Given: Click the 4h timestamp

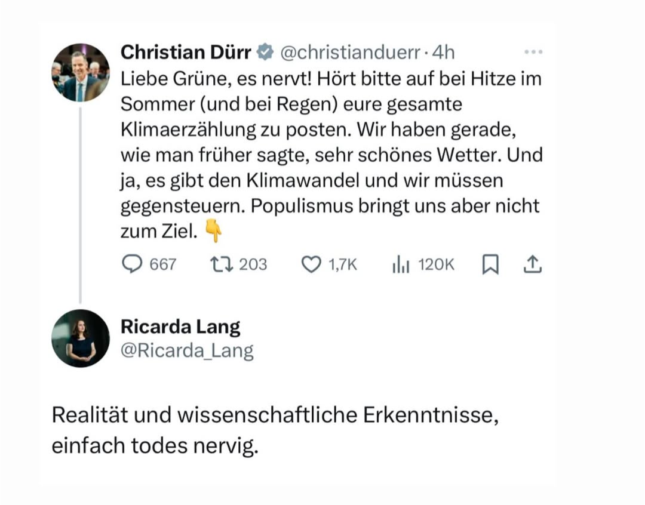Looking at the screenshot, I should (443, 53).
